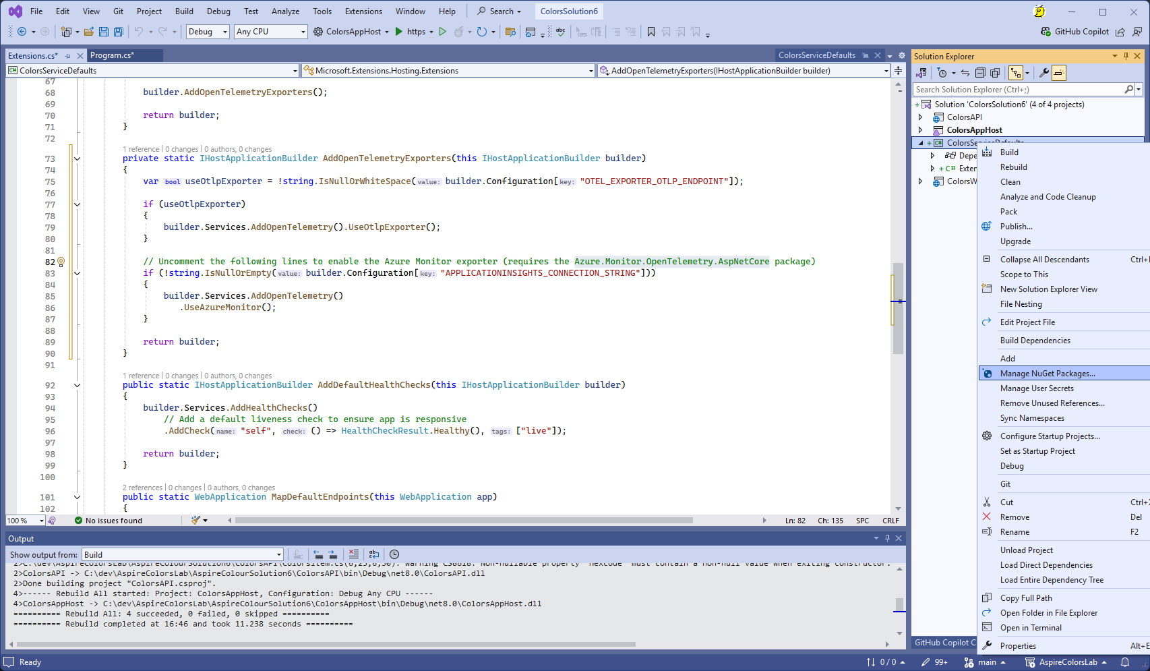
Task: Click the main branch name in the status bar
Action: click(987, 662)
